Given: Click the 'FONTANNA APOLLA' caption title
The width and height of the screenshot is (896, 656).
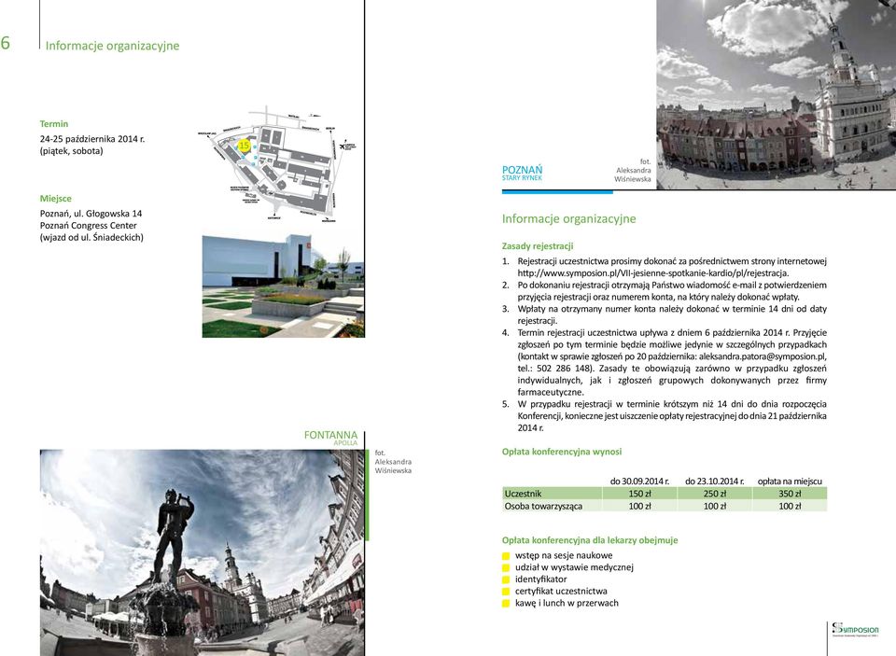Looking at the screenshot, I should pos(330,438).
